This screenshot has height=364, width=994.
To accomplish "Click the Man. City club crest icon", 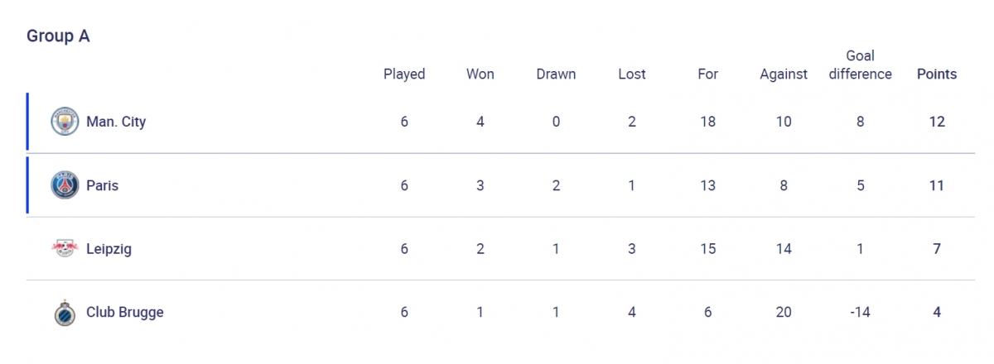I will [64, 122].
